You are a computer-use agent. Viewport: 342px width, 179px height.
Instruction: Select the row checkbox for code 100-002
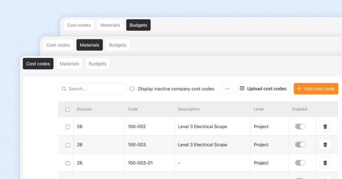67,127
